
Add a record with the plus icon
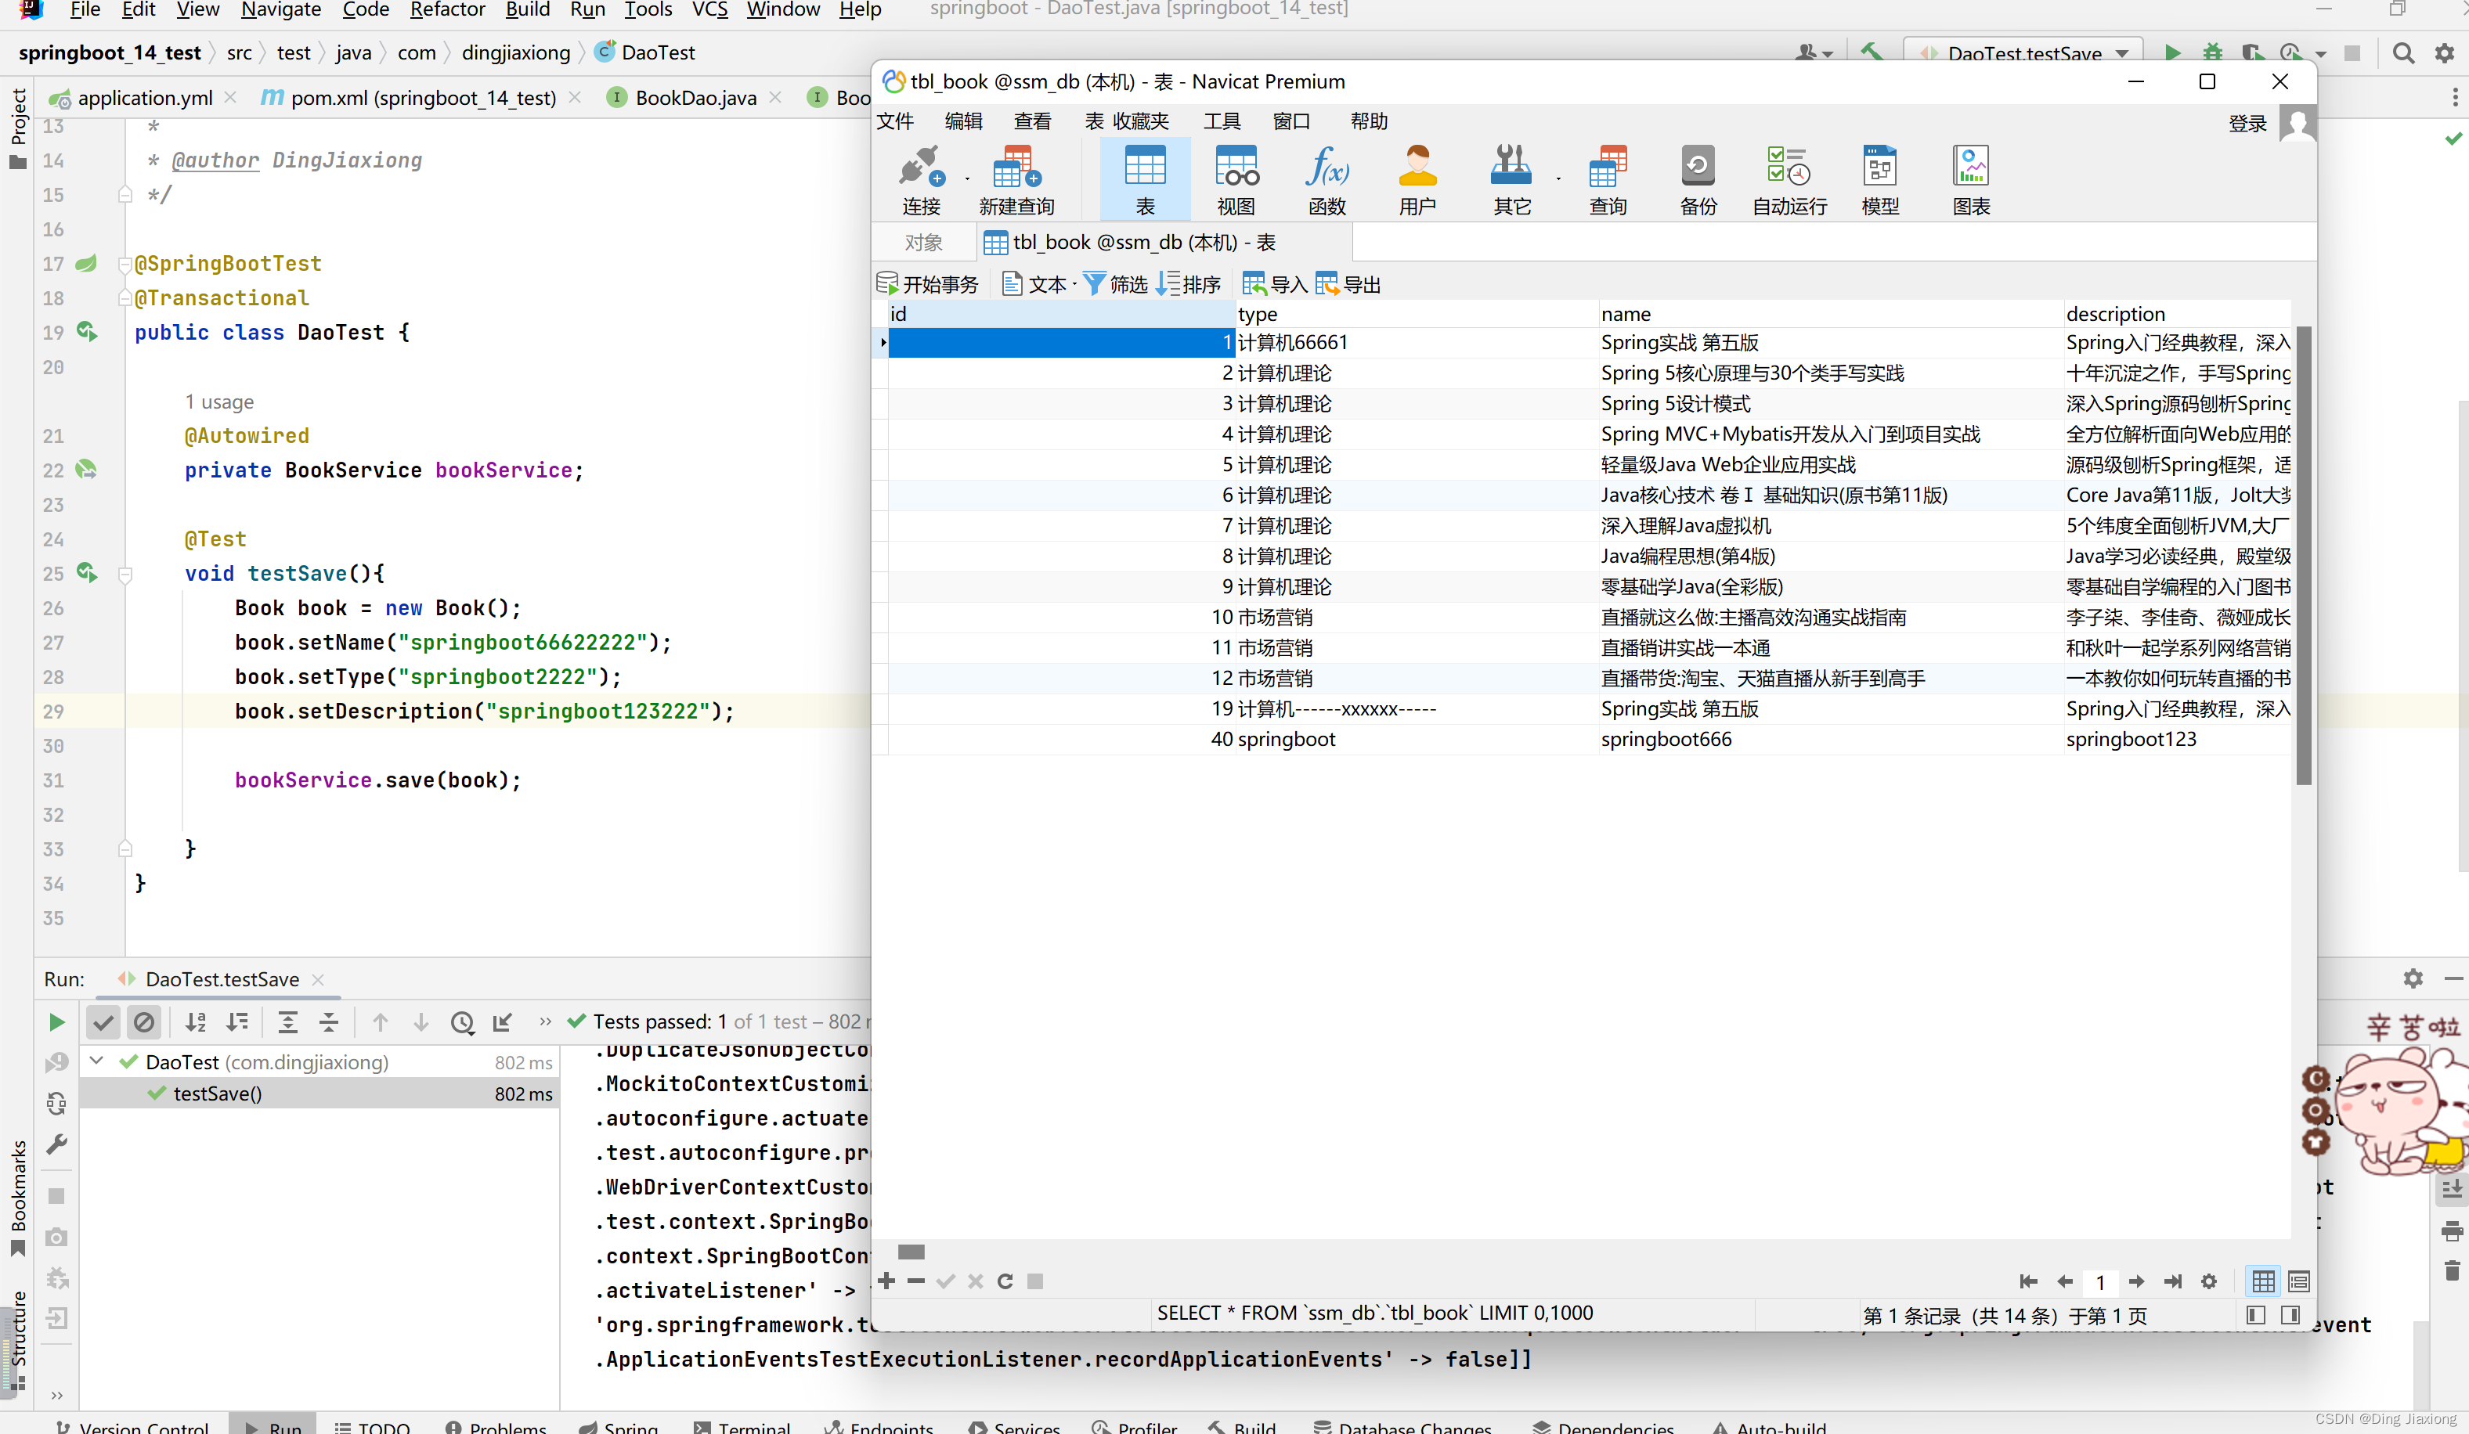tap(886, 1281)
